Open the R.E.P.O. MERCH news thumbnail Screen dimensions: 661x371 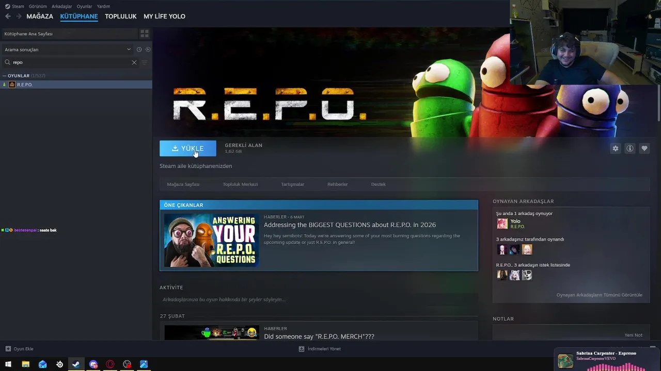pos(212,332)
